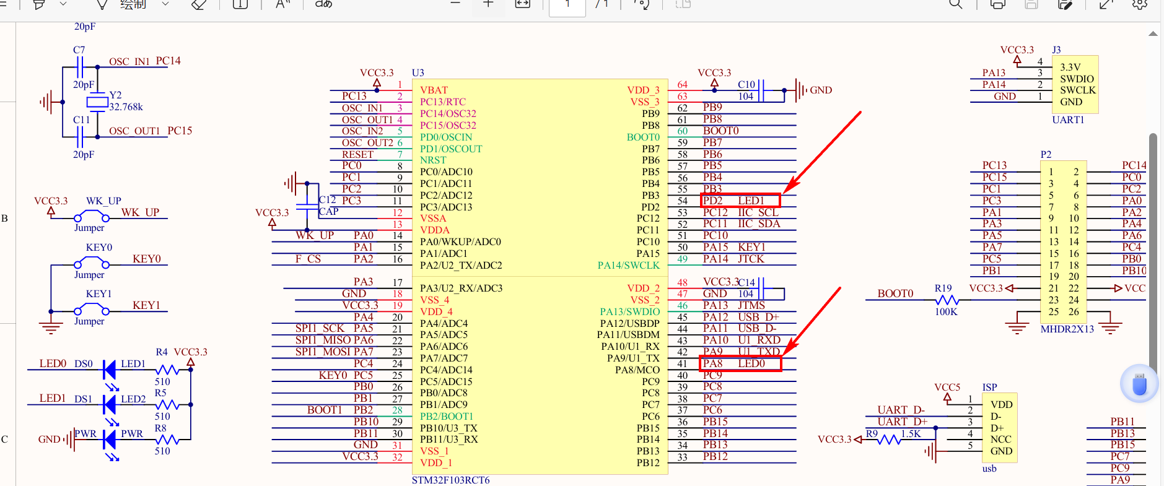Click the PC13/RTC pin name
This screenshot has width=1164, height=486.
[x=443, y=102]
